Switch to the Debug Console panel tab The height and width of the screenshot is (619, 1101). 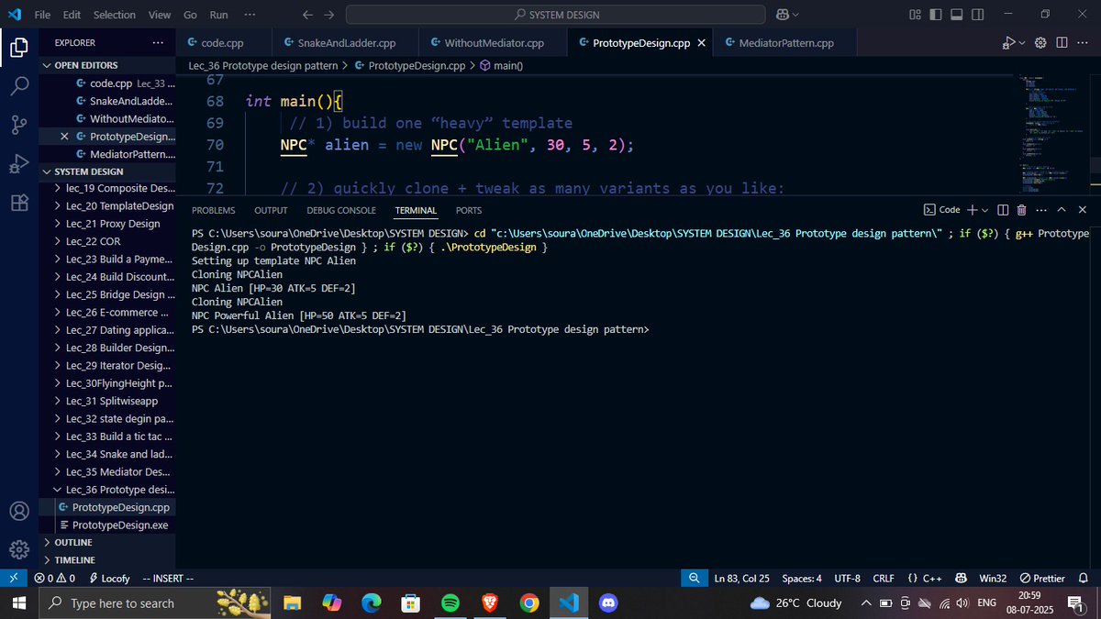[341, 210]
